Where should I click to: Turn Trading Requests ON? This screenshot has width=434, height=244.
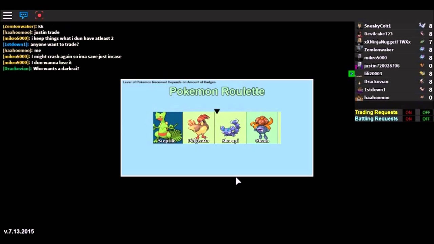pyautogui.click(x=409, y=113)
